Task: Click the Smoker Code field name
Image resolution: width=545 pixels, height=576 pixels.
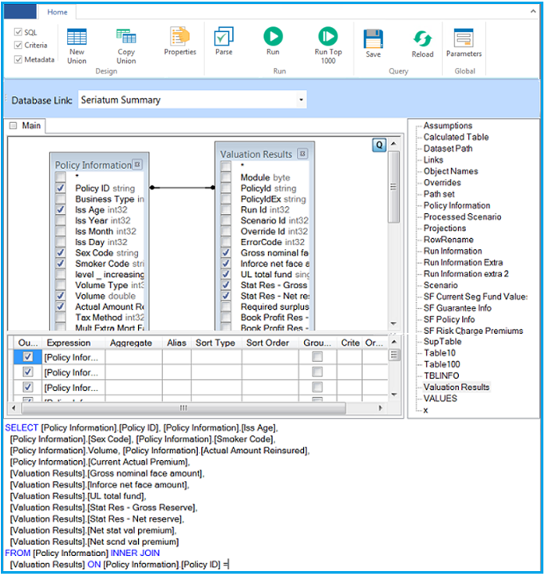Action: [102, 264]
